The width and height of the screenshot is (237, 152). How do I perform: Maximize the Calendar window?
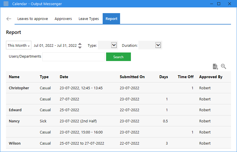point(219,4)
